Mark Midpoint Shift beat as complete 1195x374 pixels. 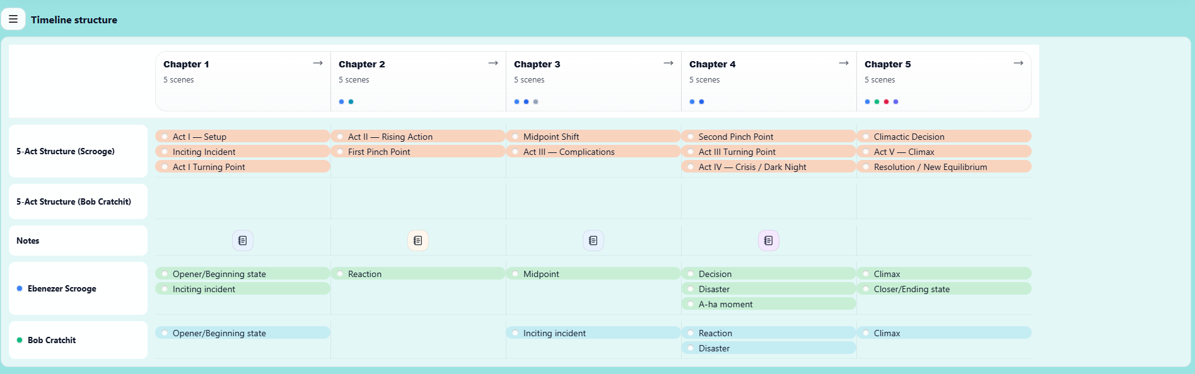click(515, 137)
